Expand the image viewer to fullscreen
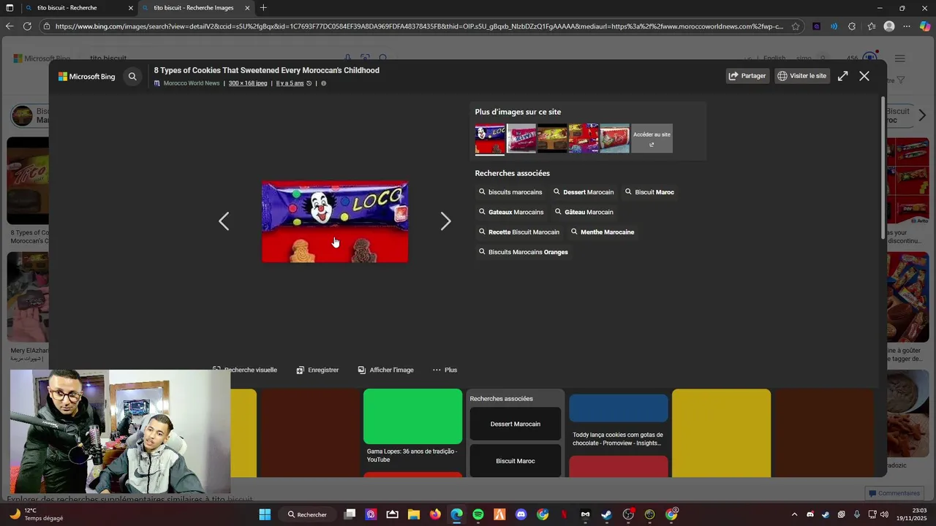936x526 pixels. pos(843,76)
